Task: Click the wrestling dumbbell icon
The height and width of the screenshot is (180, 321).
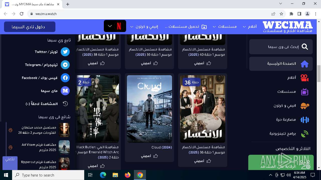Action: coord(304,120)
